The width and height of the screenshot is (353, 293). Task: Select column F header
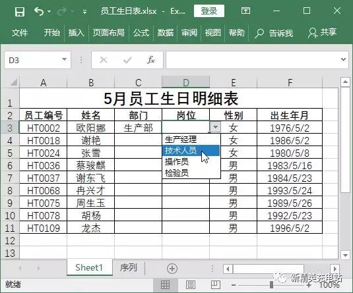click(x=290, y=82)
